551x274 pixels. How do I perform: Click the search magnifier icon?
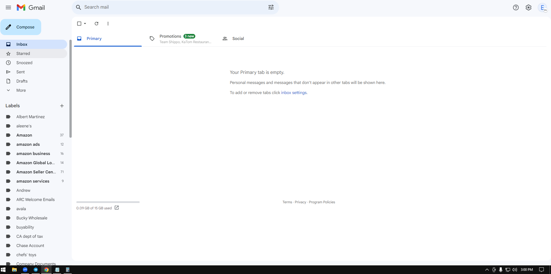(78, 7)
